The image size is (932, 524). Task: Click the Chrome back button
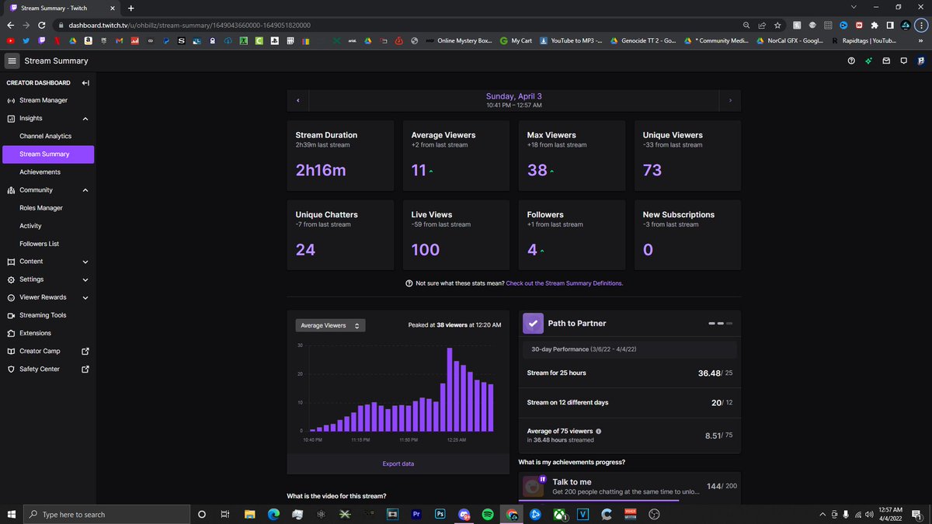(11, 24)
